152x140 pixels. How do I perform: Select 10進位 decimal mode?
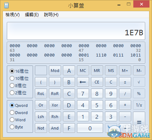(x=19, y=78)
